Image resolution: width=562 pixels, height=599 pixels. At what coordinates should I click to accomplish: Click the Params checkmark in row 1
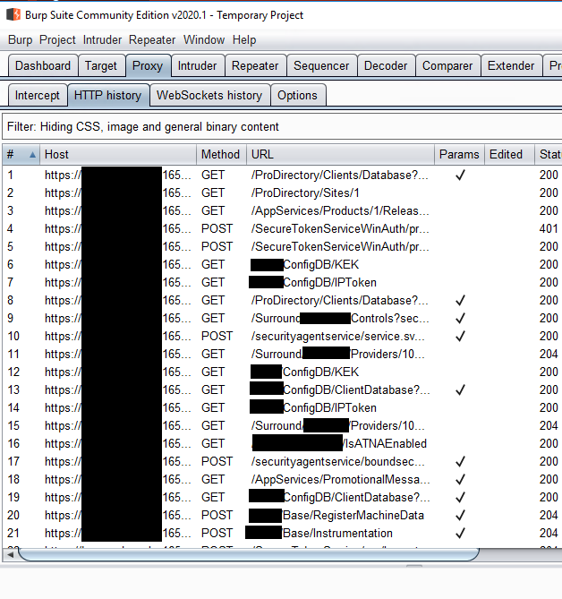460,175
